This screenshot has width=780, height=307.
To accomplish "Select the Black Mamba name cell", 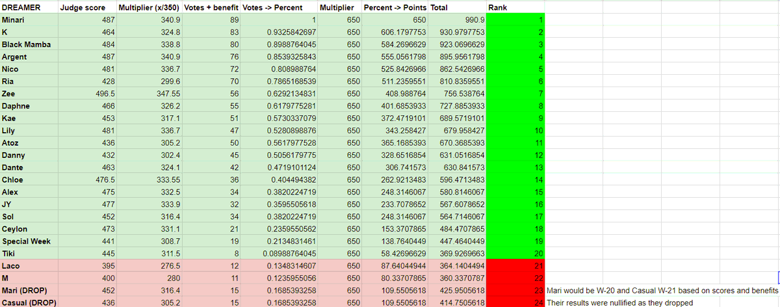I will coord(29,45).
